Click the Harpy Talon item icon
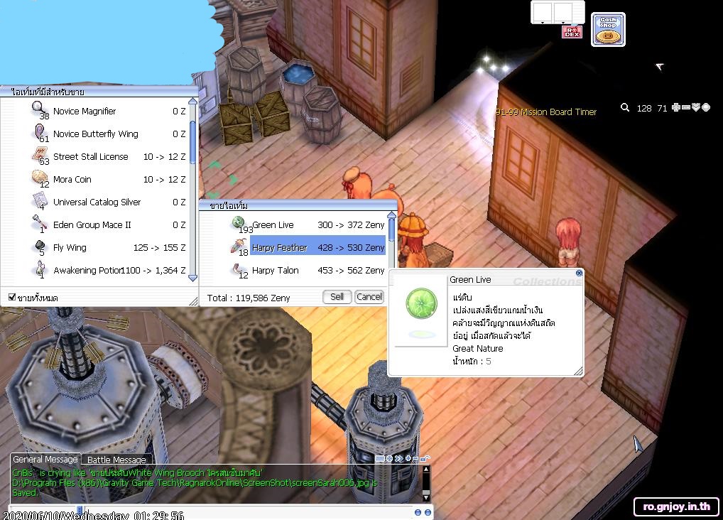This screenshot has height=520, width=723. [239, 270]
